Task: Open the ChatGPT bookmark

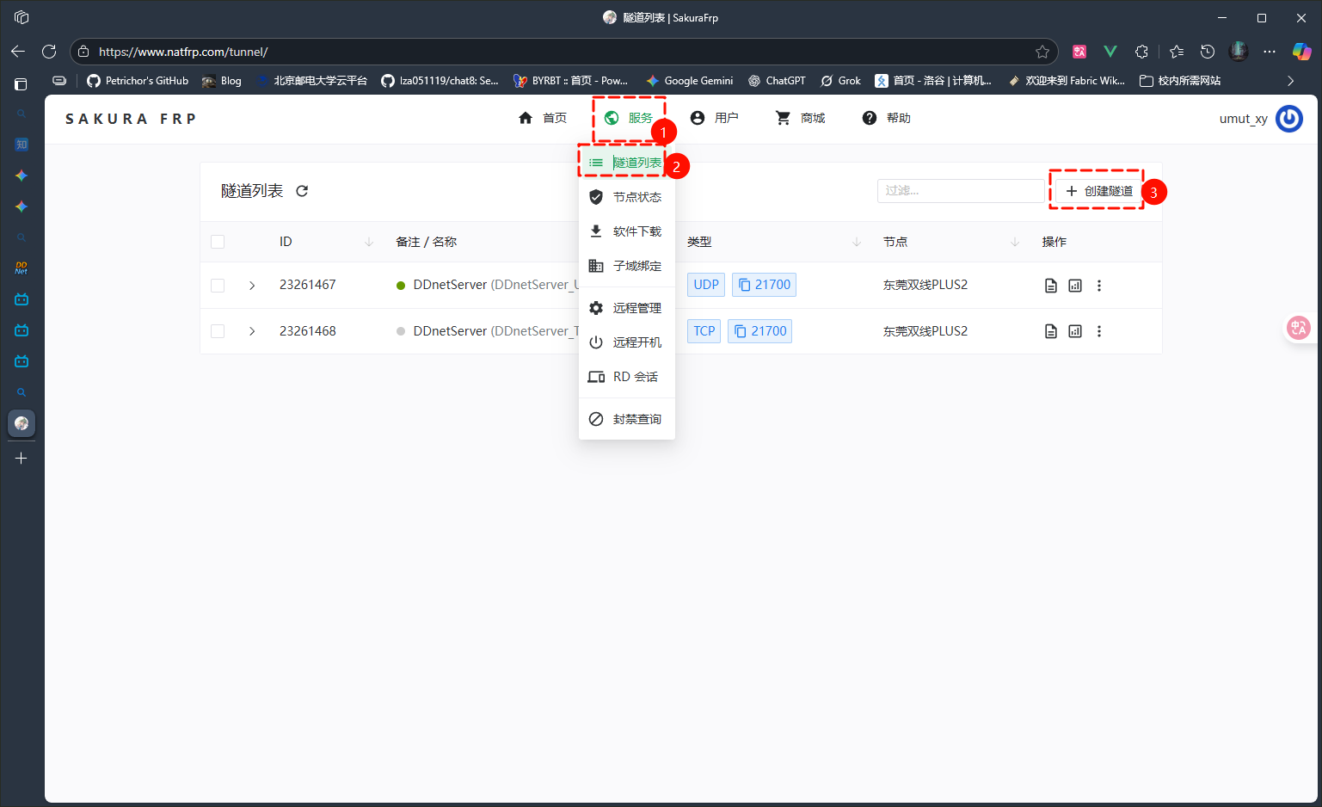Action: pyautogui.click(x=777, y=81)
